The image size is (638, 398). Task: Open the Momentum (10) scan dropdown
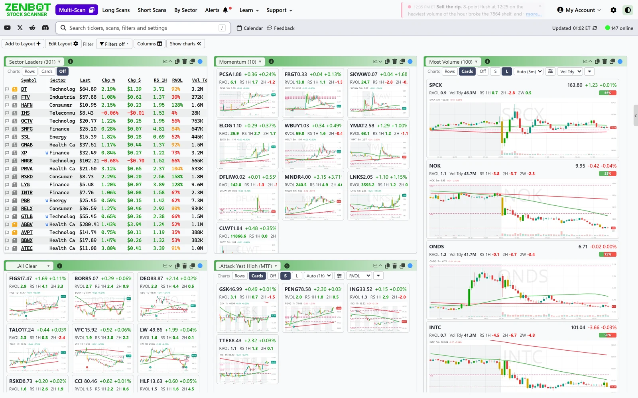click(240, 62)
